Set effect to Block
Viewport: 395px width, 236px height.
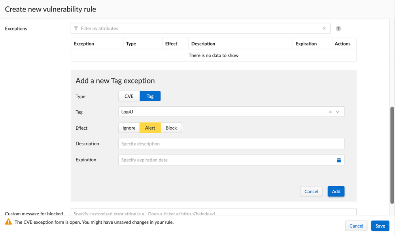click(171, 128)
